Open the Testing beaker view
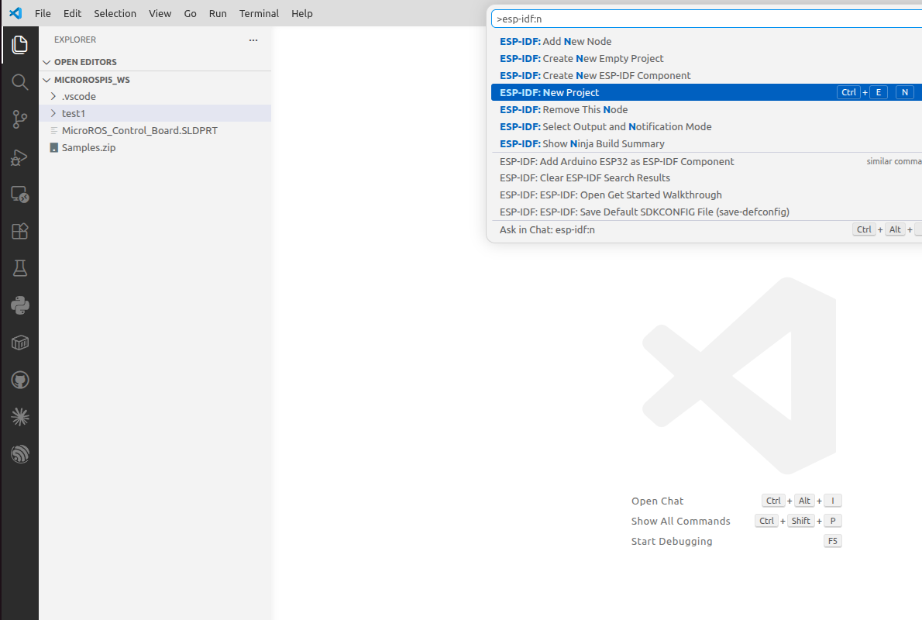Viewport: 922px width, 620px height. pos(19,268)
